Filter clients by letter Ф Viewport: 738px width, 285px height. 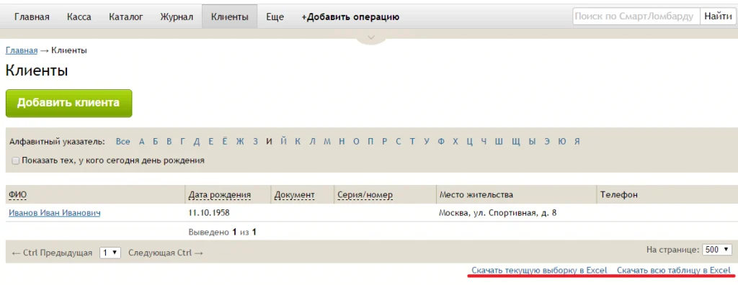[441, 142]
